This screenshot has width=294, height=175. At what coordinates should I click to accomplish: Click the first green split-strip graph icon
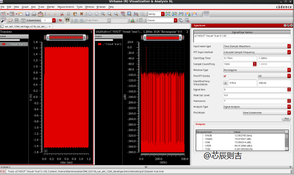pyautogui.click(x=168, y=14)
